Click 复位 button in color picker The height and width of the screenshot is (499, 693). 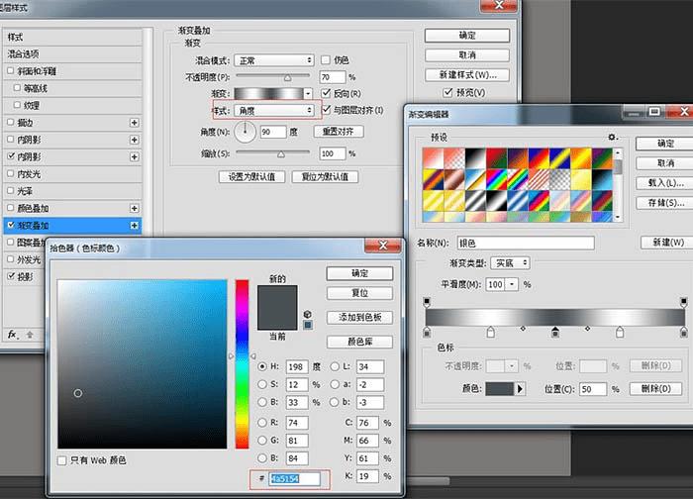click(359, 293)
